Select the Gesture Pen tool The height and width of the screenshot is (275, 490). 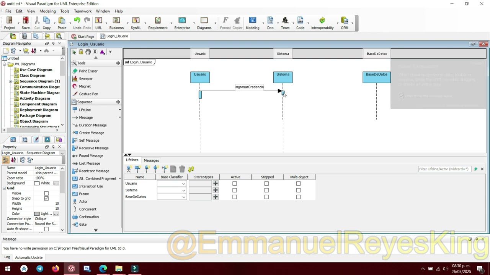click(88, 94)
